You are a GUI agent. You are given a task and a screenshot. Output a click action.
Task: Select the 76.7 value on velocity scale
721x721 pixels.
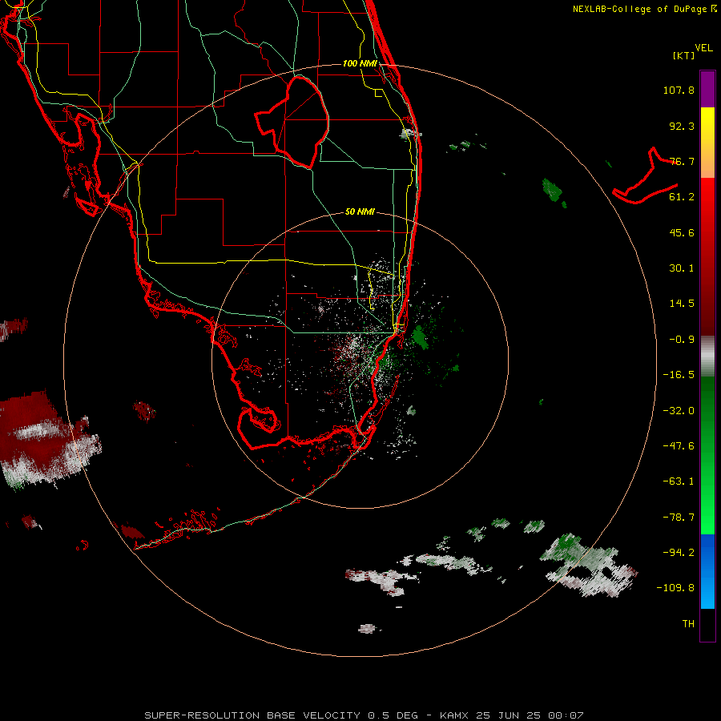click(682, 161)
